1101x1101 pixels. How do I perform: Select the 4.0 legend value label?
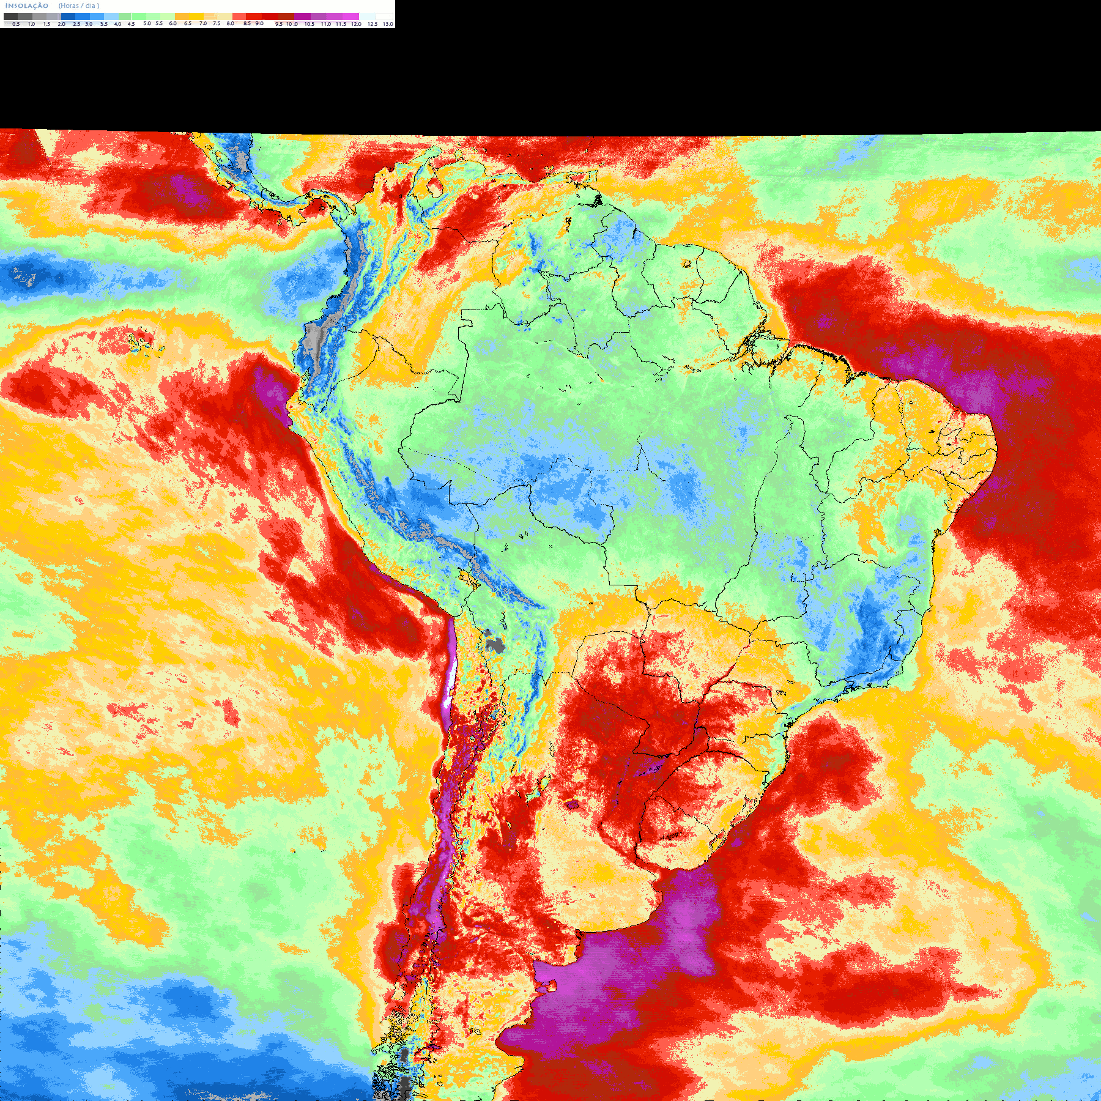tap(117, 24)
